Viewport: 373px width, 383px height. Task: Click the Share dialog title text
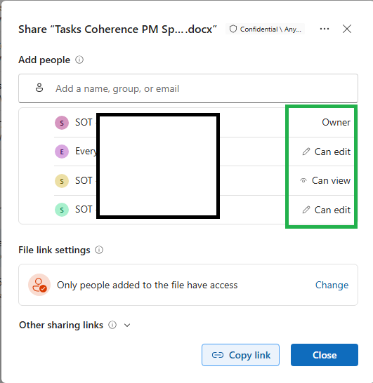(117, 29)
